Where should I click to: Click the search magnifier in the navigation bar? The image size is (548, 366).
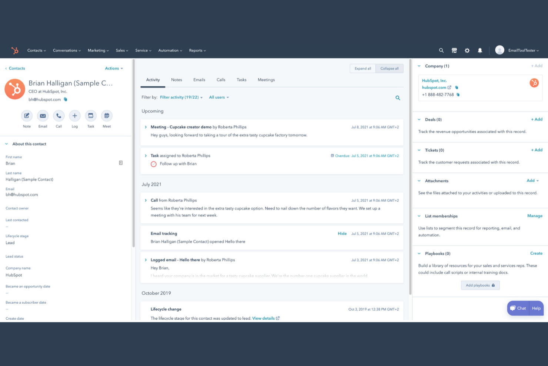click(x=441, y=50)
